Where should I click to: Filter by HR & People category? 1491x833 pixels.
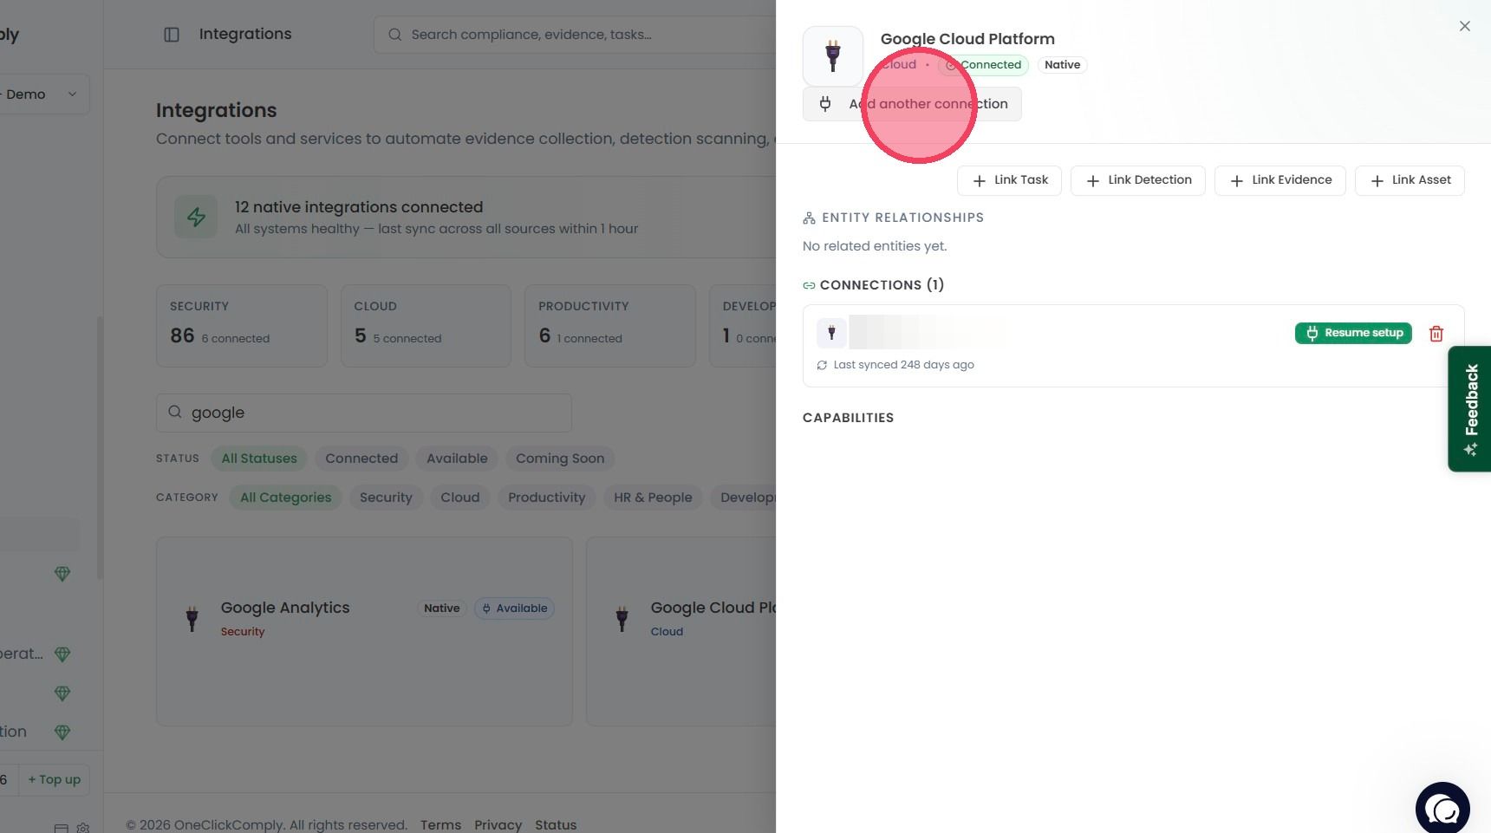coord(653,498)
